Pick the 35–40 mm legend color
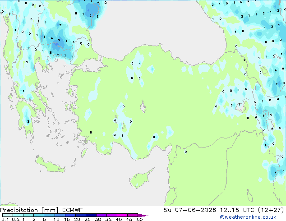The height and width of the screenshot is (221, 286). (111, 215)
